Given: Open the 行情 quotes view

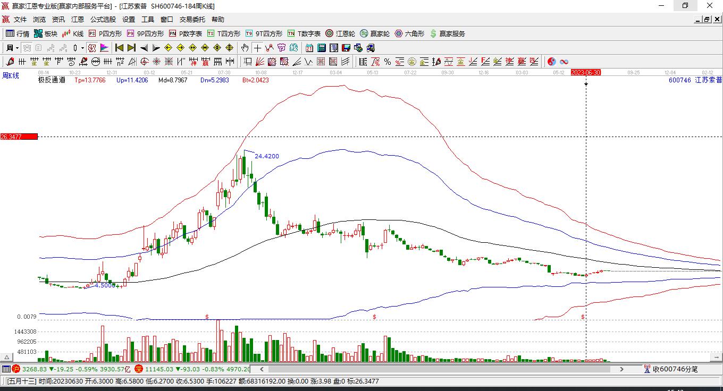Looking at the screenshot, I should click(x=18, y=33).
